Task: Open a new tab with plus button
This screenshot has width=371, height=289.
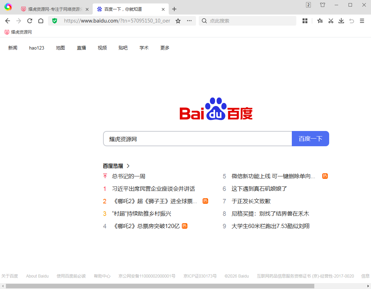Action: [x=174, y=9]
